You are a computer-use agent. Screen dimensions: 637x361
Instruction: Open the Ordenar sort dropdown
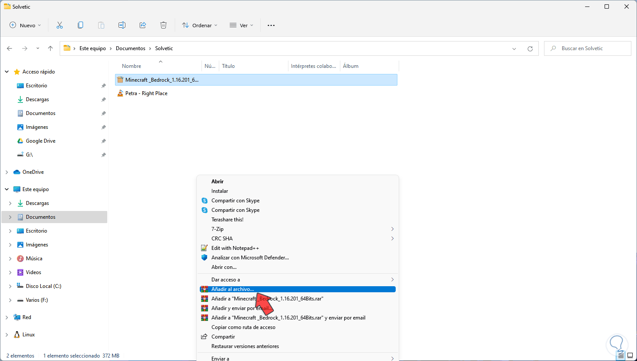pyautogui.click(x=200, y=26)
